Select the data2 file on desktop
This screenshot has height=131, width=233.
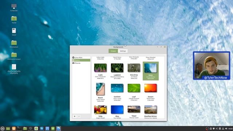[x=14, y=32]
